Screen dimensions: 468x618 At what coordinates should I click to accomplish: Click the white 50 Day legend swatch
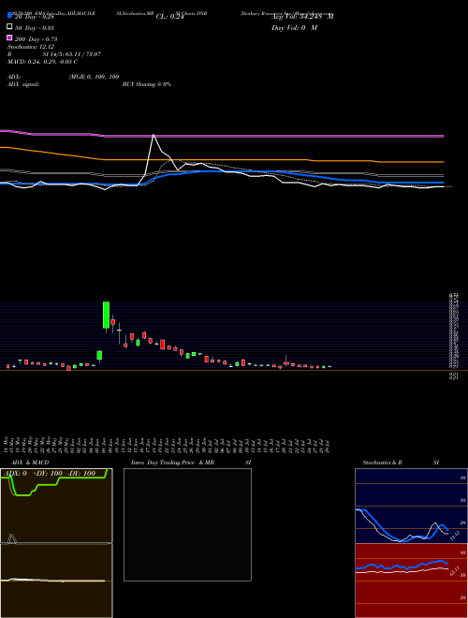click(10, 27)
